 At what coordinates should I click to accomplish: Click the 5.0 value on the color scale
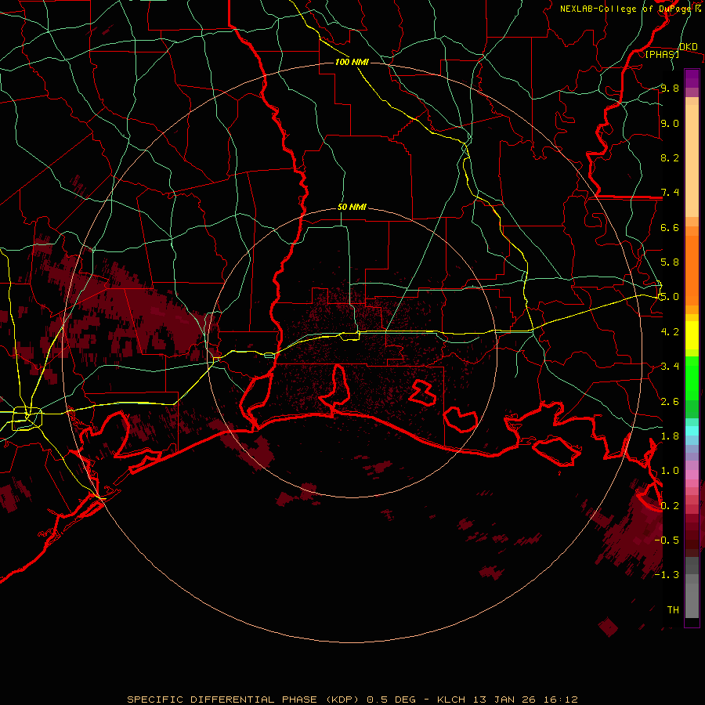tap(670, 297)
